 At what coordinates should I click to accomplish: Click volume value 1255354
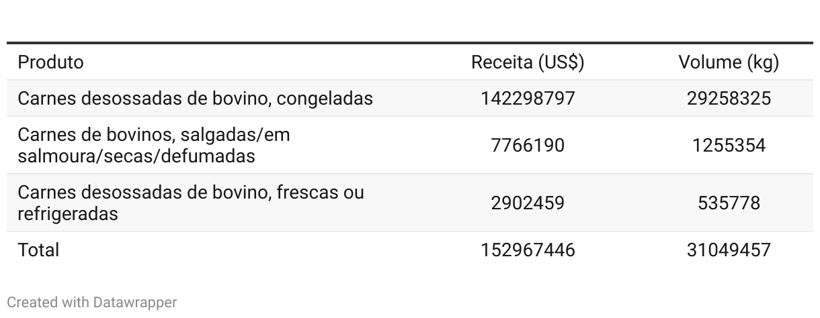pos(729,146)
